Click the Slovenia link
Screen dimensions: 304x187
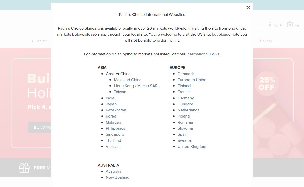coord(185,128)
